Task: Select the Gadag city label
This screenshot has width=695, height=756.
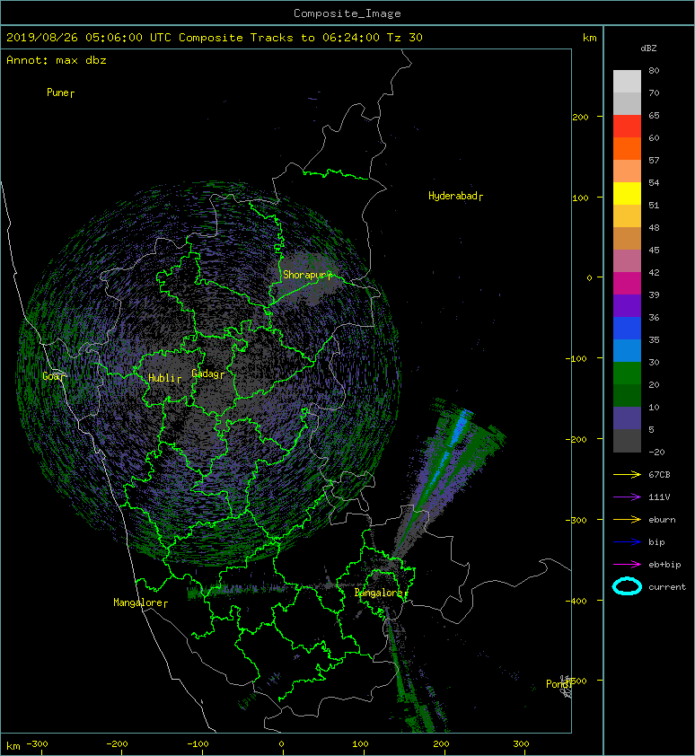Action: click(x=206, y=374)
